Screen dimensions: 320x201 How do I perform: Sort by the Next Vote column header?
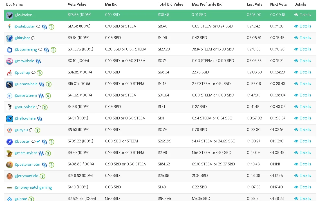pyautogui.click(x=278, y=4)
